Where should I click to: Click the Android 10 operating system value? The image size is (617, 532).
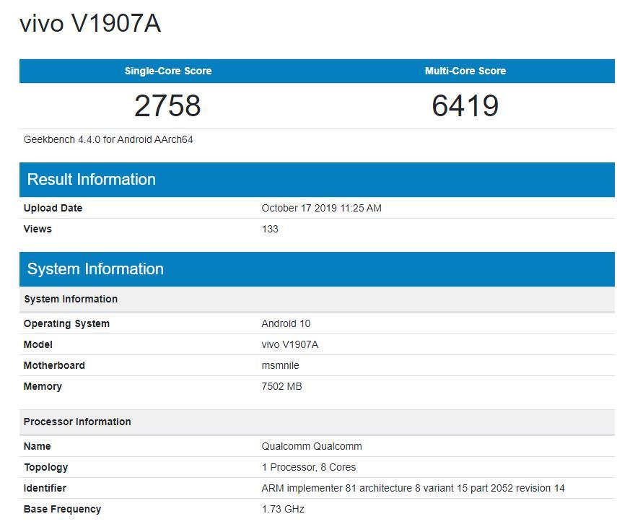tap(286, 323)
